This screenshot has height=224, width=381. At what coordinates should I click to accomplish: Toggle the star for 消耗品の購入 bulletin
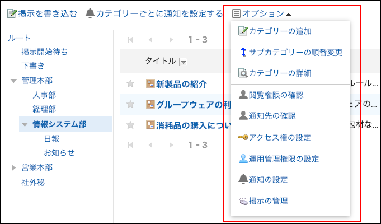(x=130, y=124)
